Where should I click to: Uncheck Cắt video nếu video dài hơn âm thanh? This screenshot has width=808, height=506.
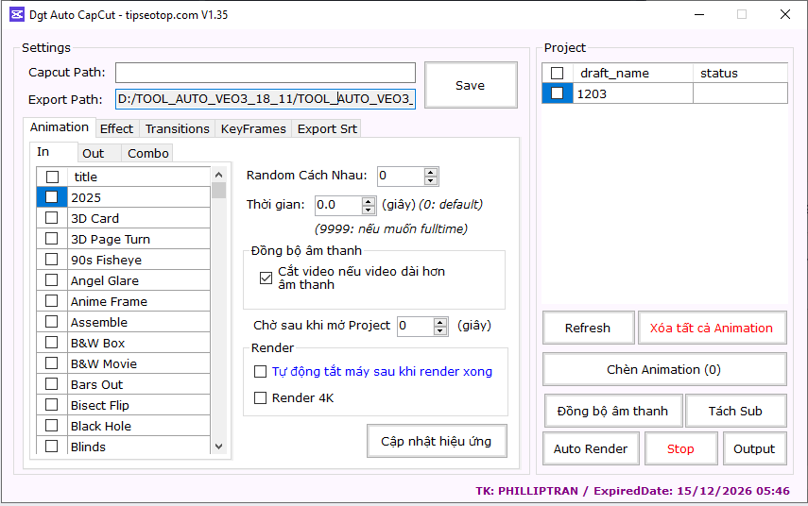click(x=266, y=278)
